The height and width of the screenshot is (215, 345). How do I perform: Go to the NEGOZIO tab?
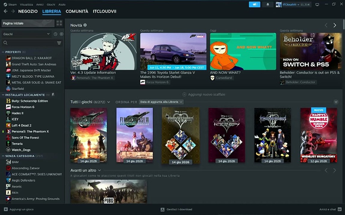point(28,11)
